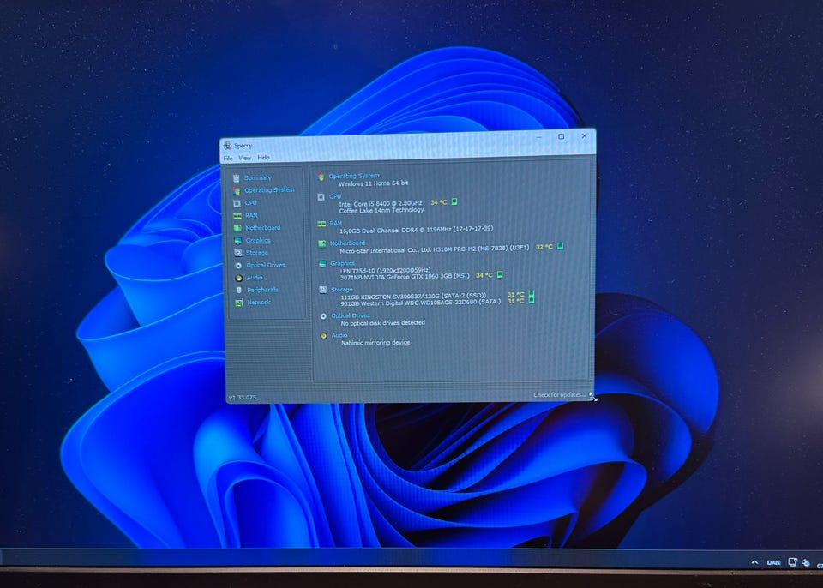Click the Windows logo icon in summary panel
Viewport: 823px width, 588px height.
(x=321, y=177)
